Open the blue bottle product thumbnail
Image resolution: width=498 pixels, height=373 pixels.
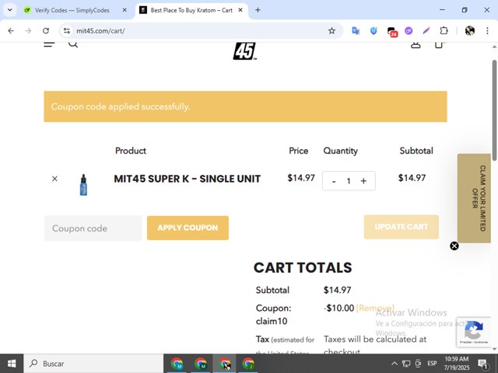coord(83,185)
